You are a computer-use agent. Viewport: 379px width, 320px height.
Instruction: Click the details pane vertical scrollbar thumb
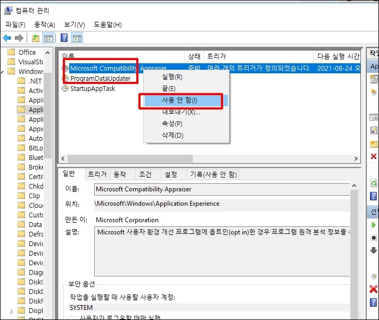coord(354,255)
